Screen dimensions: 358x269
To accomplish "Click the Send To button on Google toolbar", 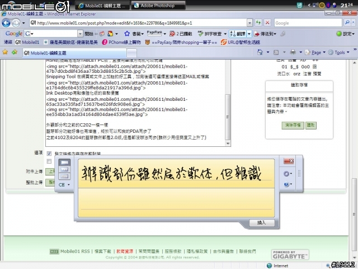I will click(x=265, y=34).
